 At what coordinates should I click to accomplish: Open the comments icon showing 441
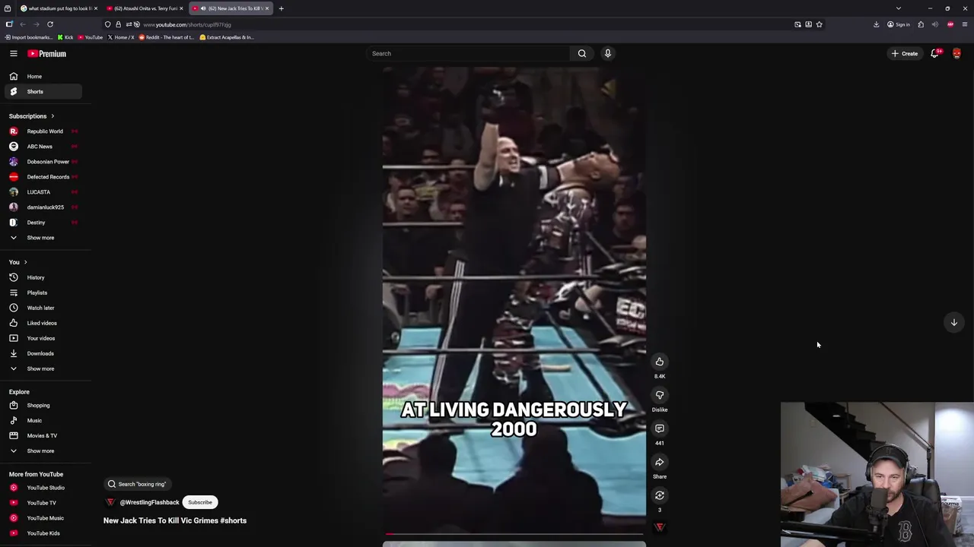[660, 428]
